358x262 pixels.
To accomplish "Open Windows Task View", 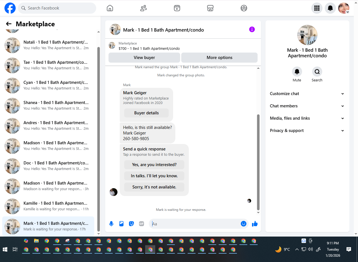I will point(15,249).
